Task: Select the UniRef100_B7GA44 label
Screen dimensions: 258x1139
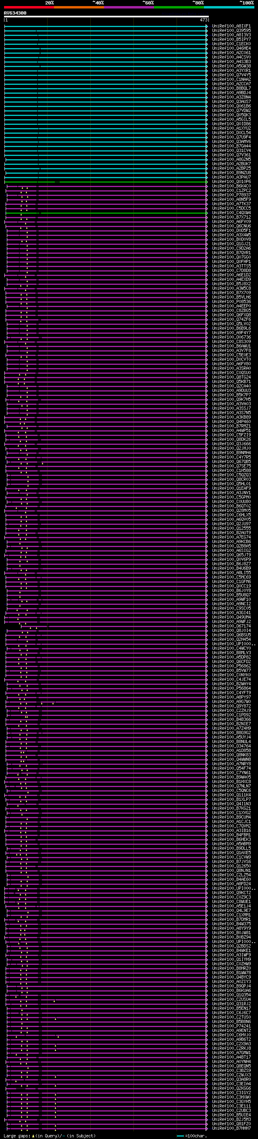Action: point(231,146)
